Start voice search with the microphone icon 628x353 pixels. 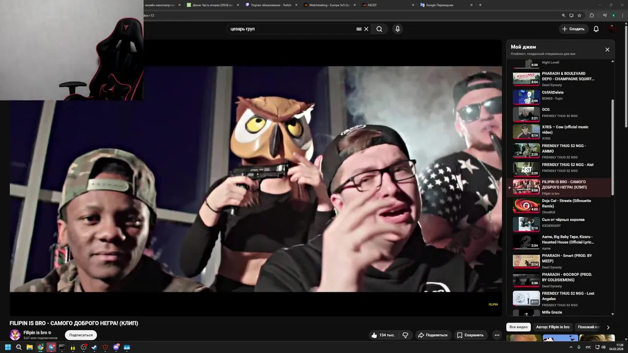click(x=397, y=29)
